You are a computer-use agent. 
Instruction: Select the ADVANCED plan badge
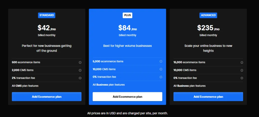[208, 15]
